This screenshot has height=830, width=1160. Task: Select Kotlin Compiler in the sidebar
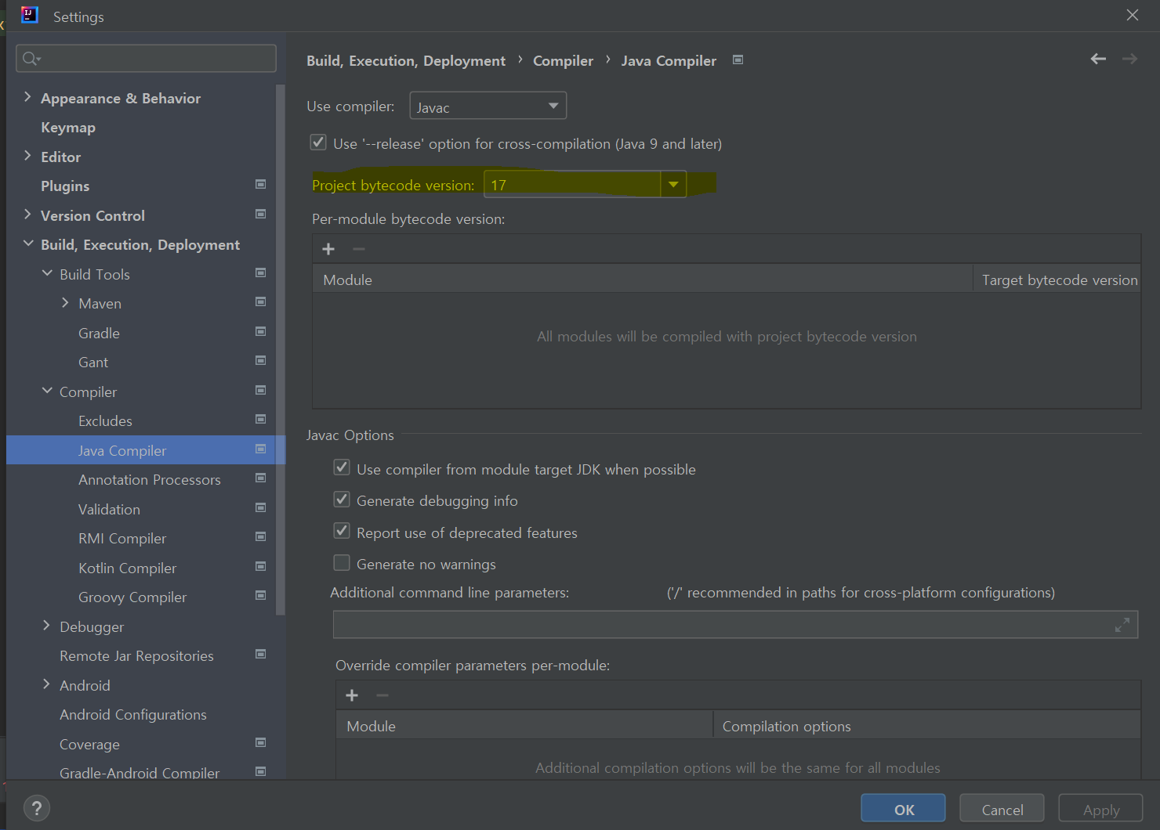click(x=127, y=568)
